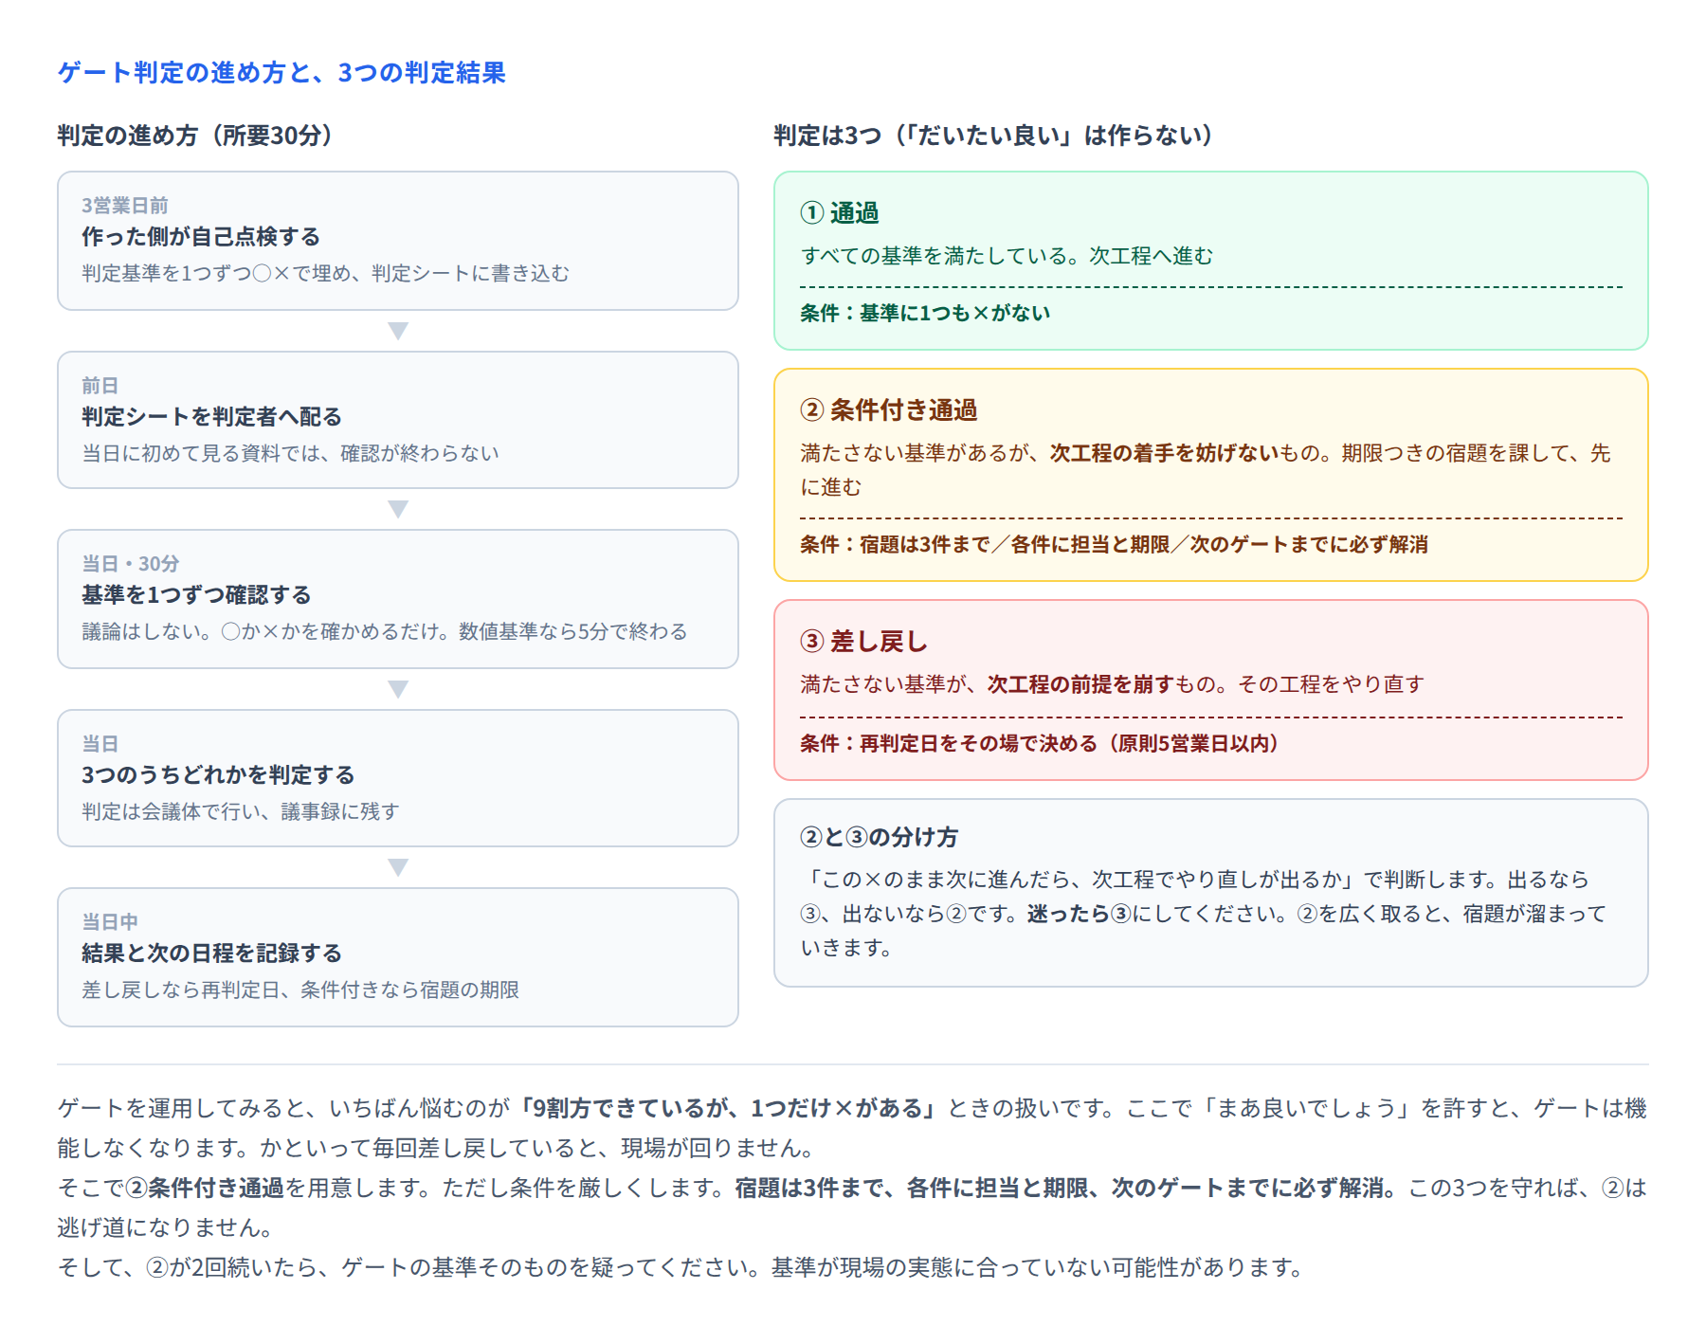Click the bold quote "「9割方できているが、1つだけ×がある」"
Viewport: 1706px width, 1344px height.
point(729,1108)
